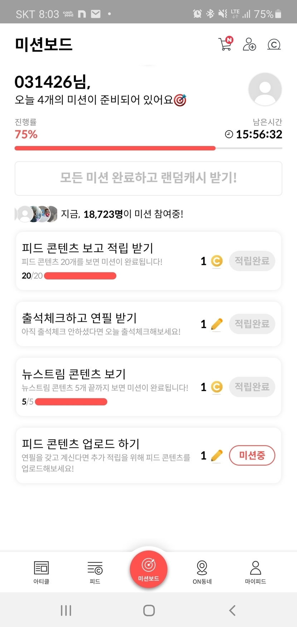Open the shopping cart icon
The width and height of the screenshot is (297, 627).
[x=225, y=44]
